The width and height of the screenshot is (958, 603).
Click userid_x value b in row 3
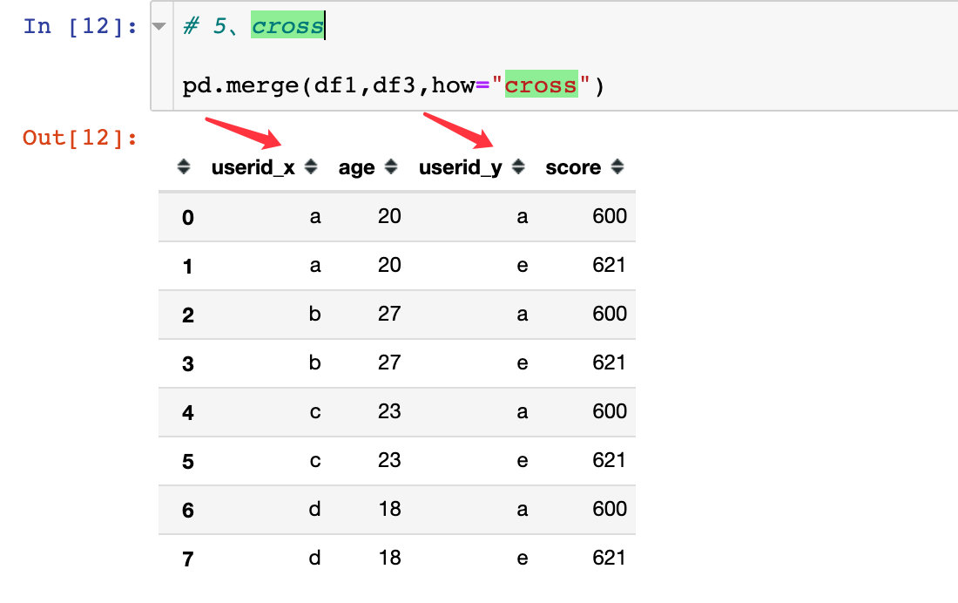coord(314,362)
